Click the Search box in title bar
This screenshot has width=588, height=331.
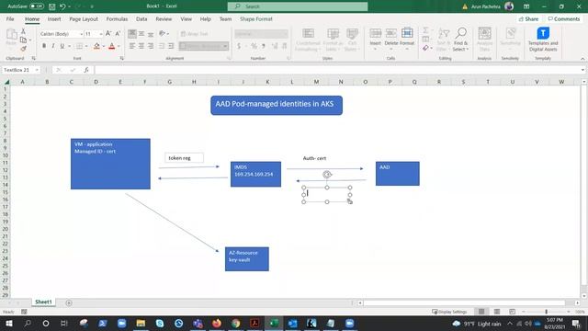tap(298, 6)
